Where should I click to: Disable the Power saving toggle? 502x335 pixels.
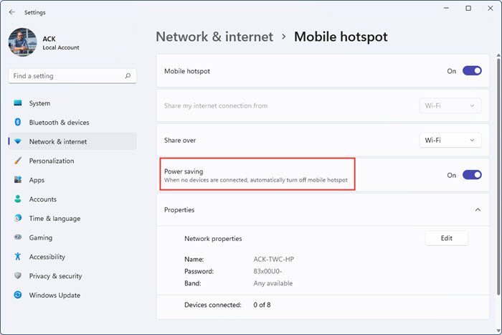coord(472,175)
